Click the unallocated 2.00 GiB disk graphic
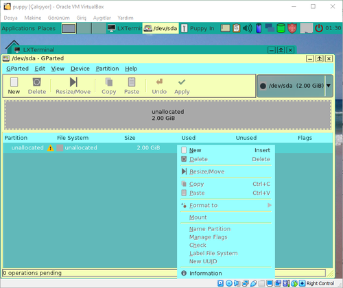Screen dimensions: 343x288 [167, 115]
